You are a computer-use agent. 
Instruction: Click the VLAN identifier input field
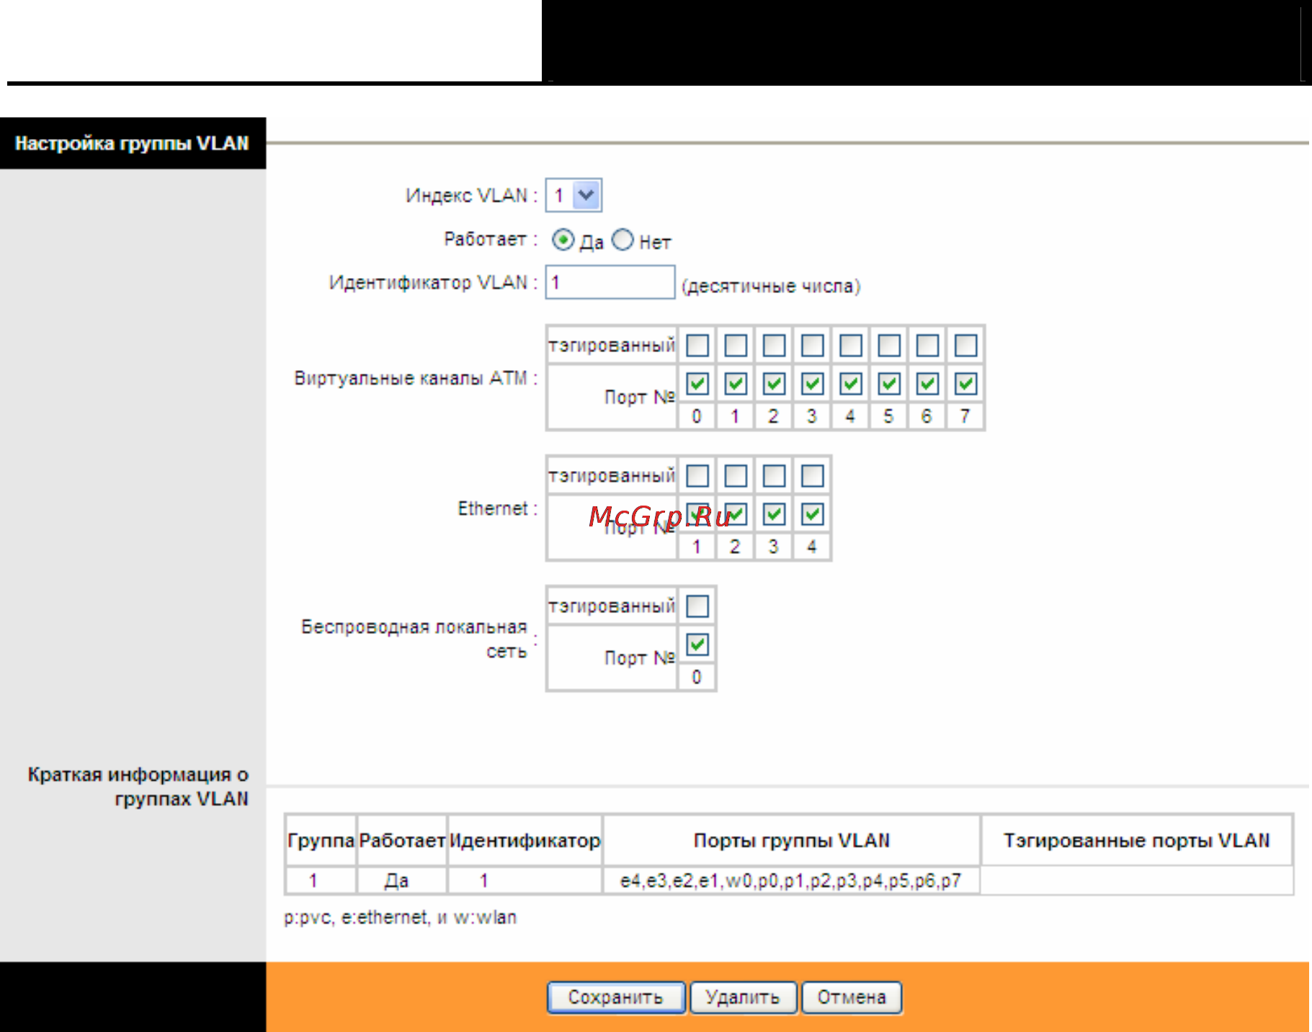pyautogui.click(x=610, y=282)
